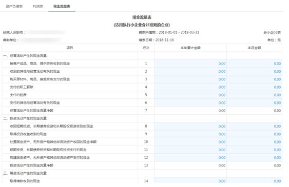The height and width of the screenshot is (187, 289).
Task: Click the 单位：元 label
Action: [274, 40]
